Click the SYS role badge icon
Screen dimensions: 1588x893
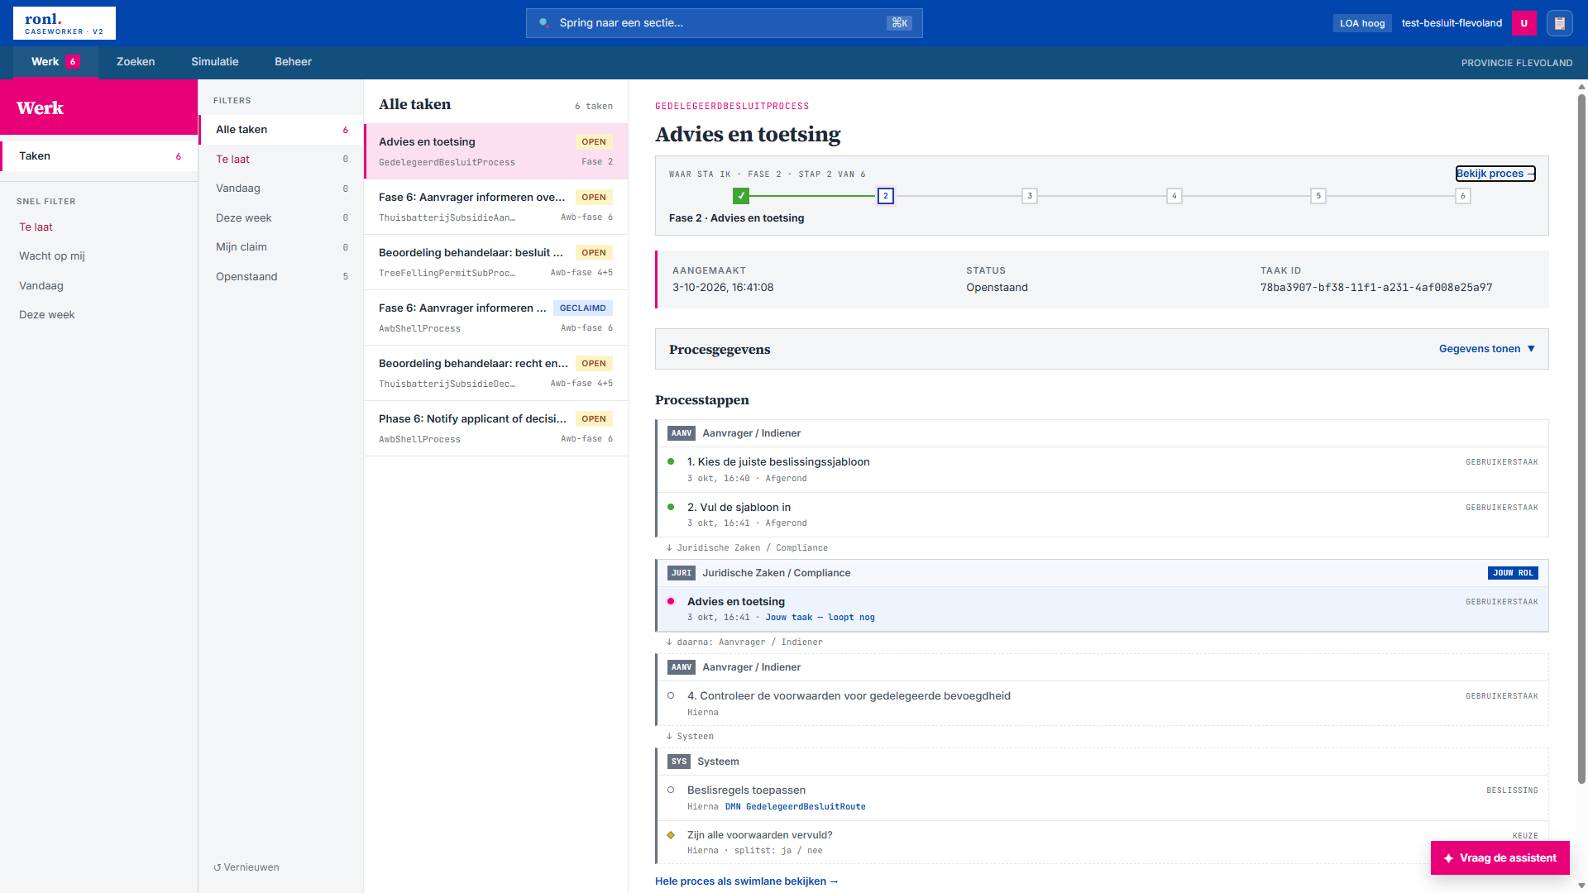coord(679,762)
